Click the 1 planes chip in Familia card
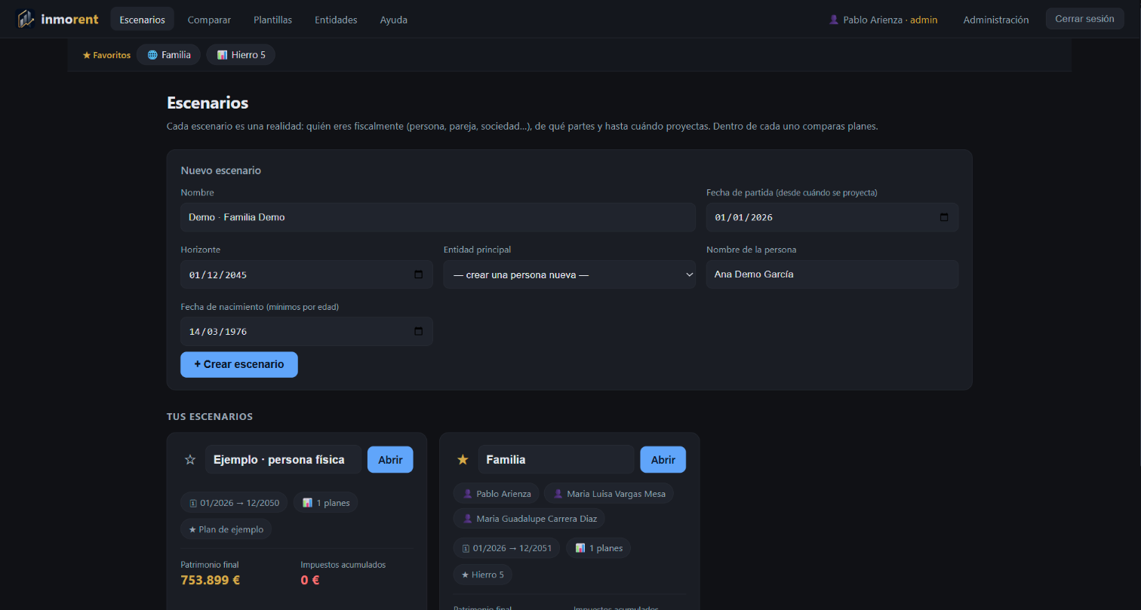This screenshot has width=1141, height=610. click(x=598, y=548)
